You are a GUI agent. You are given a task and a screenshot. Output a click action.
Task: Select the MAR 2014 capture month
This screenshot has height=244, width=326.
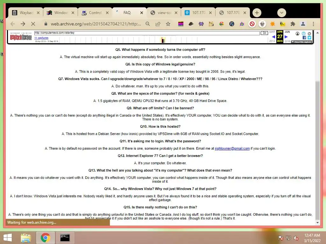click(272, 32)
